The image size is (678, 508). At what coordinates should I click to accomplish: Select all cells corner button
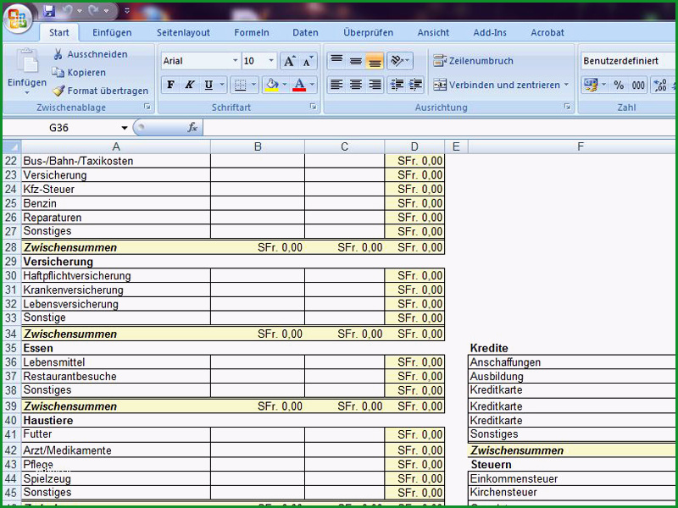[x=12, y=146]
